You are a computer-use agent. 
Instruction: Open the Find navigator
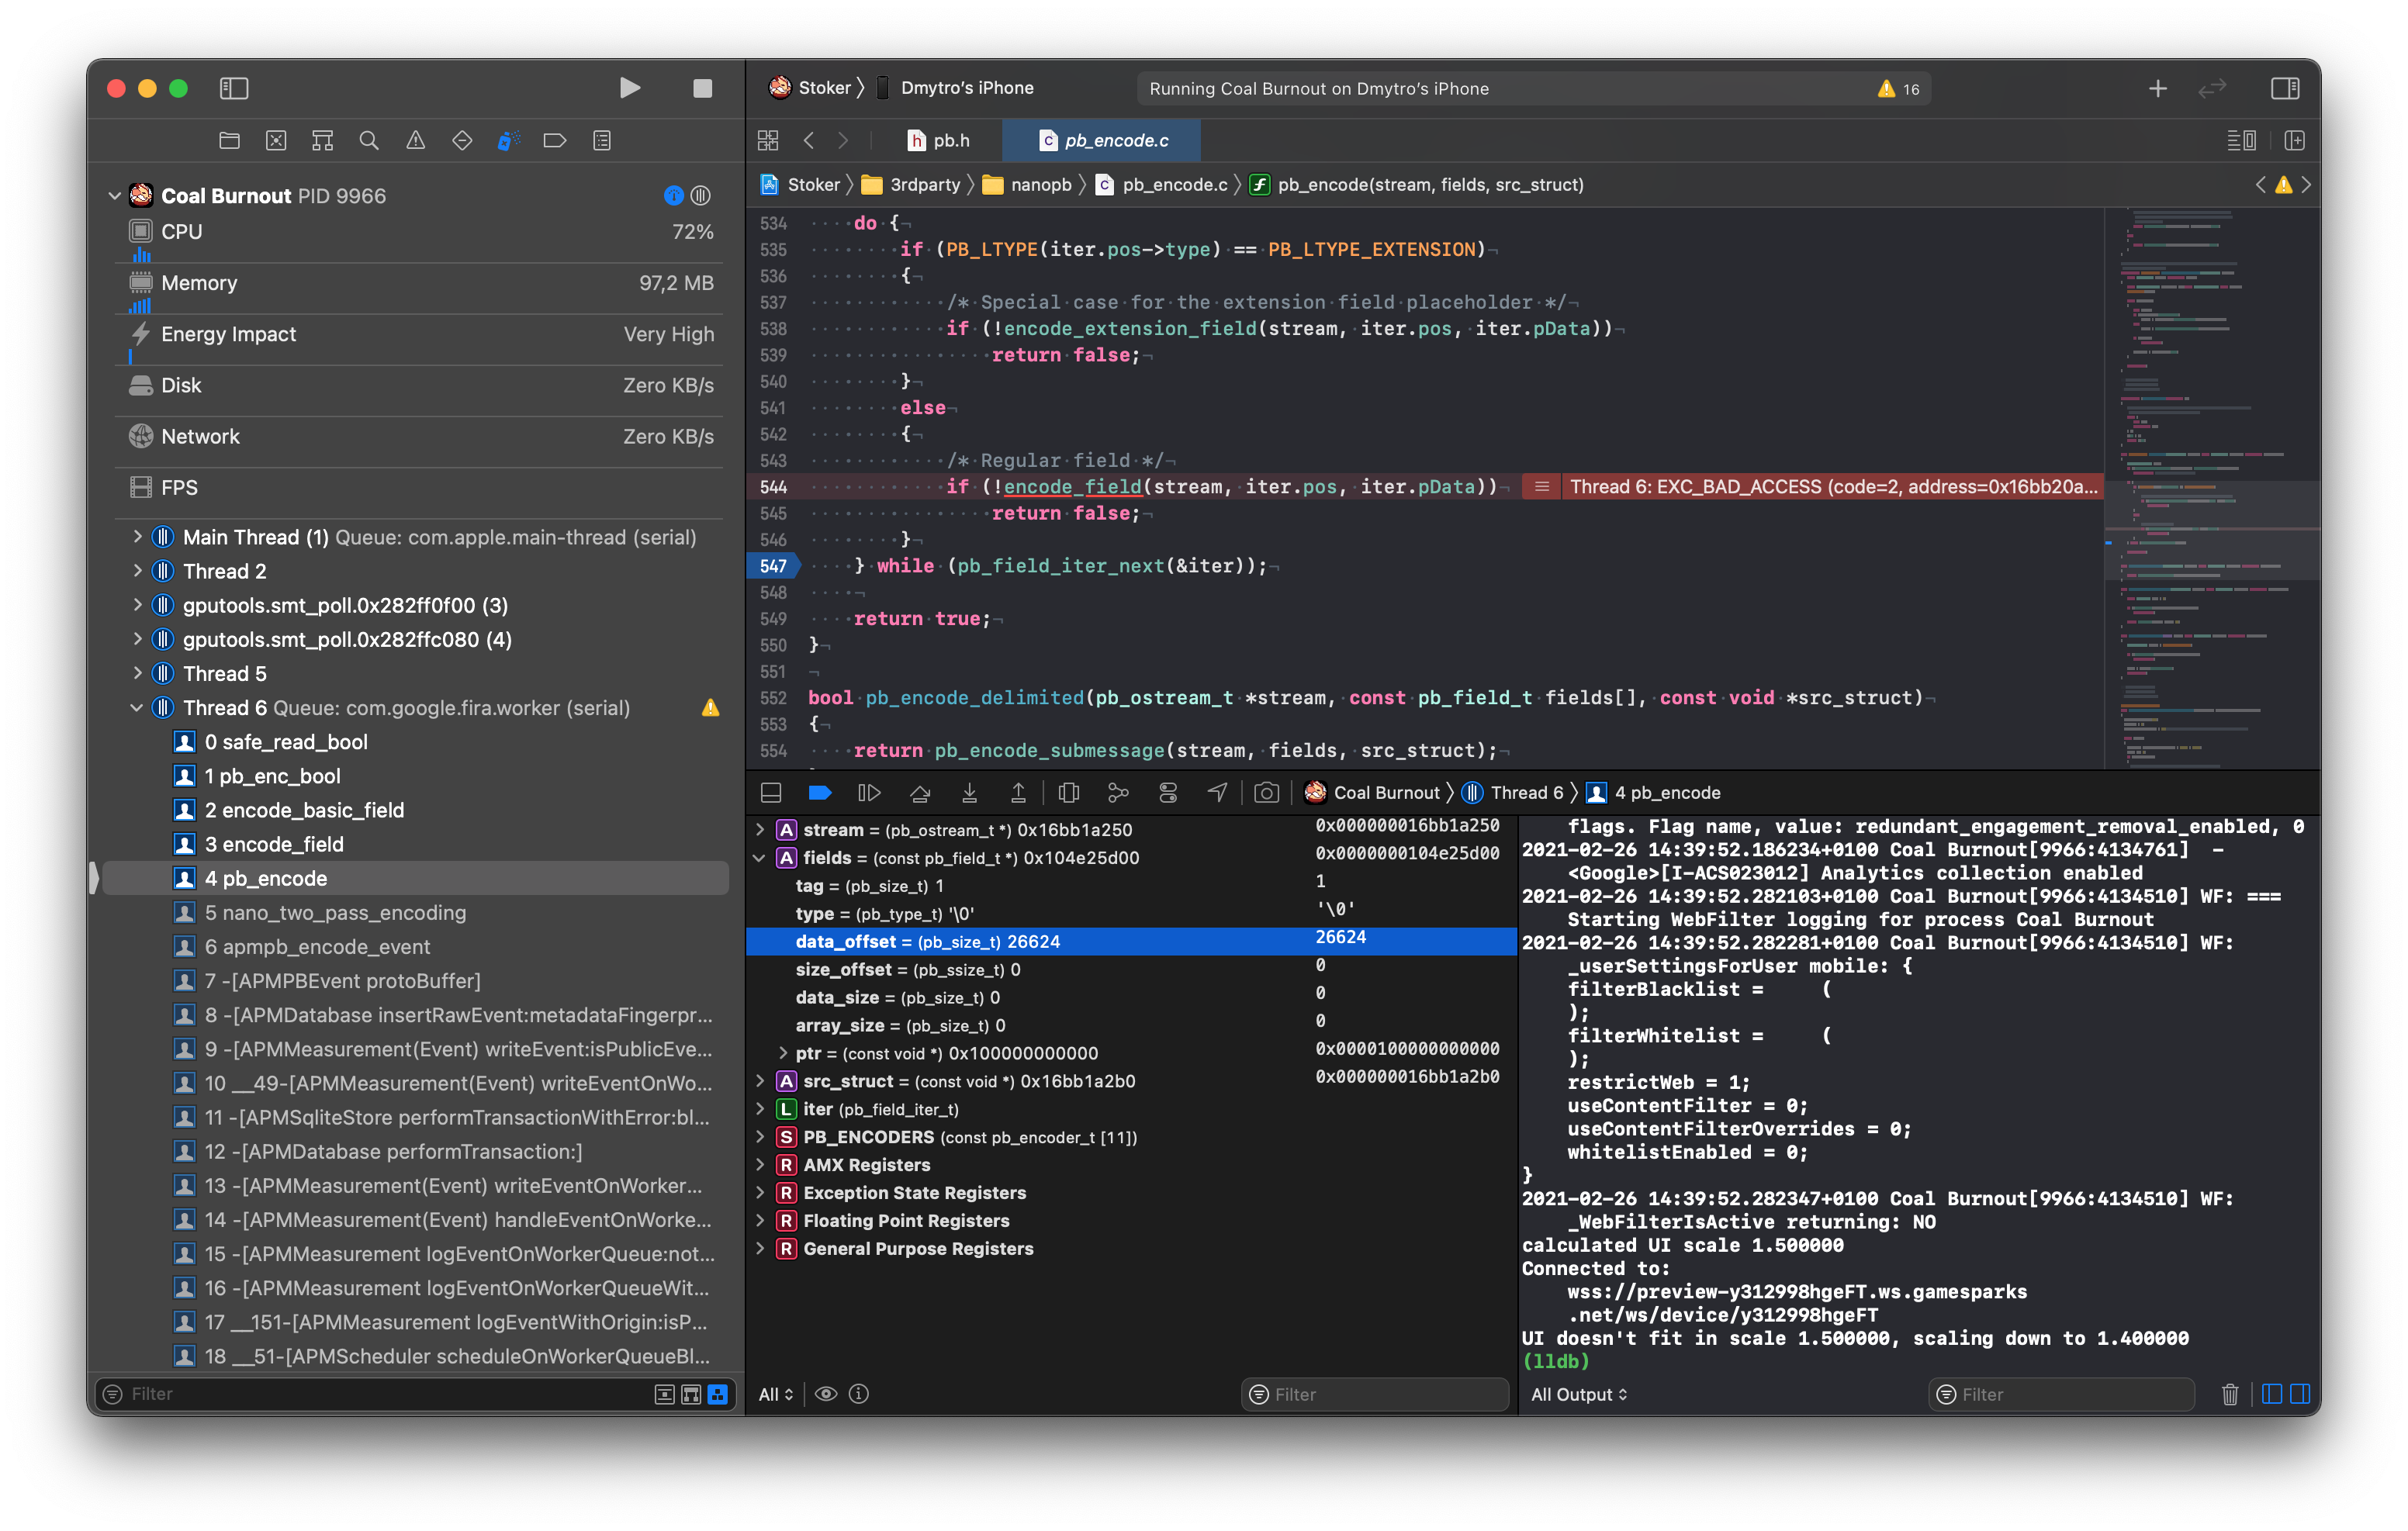pos(369,140)
